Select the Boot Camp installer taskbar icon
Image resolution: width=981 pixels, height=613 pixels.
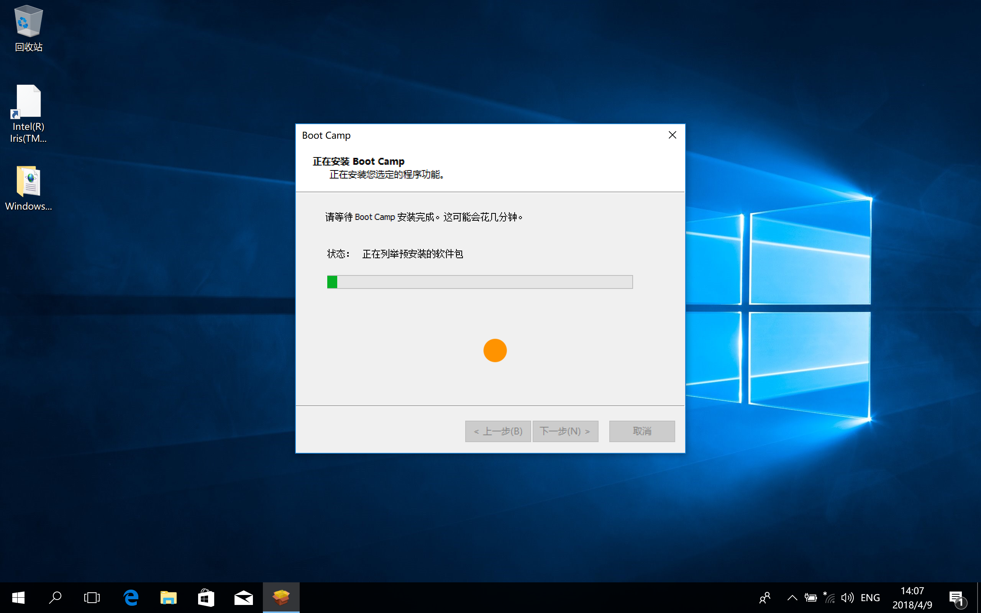281,598
